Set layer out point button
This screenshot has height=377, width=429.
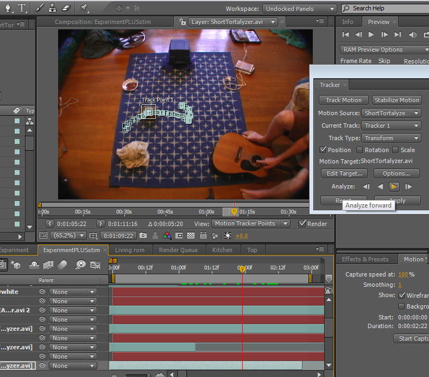[x=100, y=224]
